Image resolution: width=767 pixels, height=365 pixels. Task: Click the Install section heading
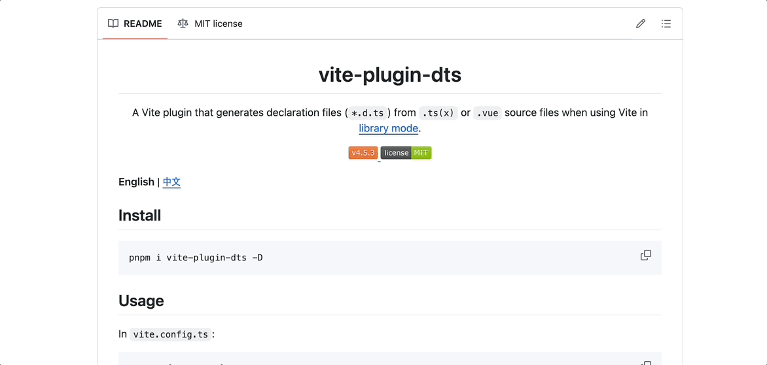(x=139, y=215)
